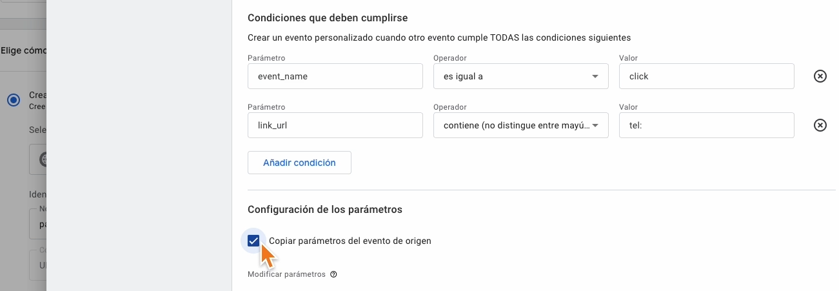839x291 pixels.
Task: Delete the link_url condition row
Action: pyautogui.click(x=820, y=125)
